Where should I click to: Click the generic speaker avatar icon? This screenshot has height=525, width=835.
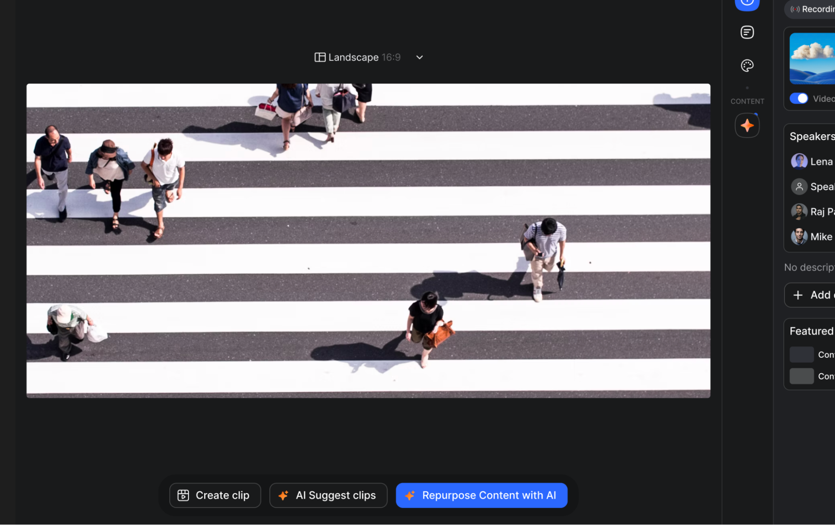[799, 186]
